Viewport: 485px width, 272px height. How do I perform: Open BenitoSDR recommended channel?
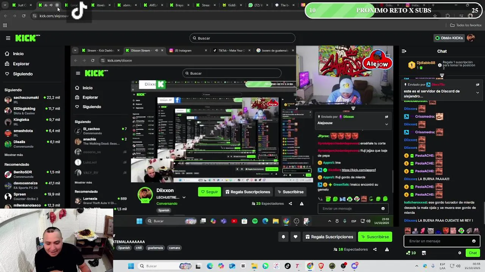[x=32, y=174]
